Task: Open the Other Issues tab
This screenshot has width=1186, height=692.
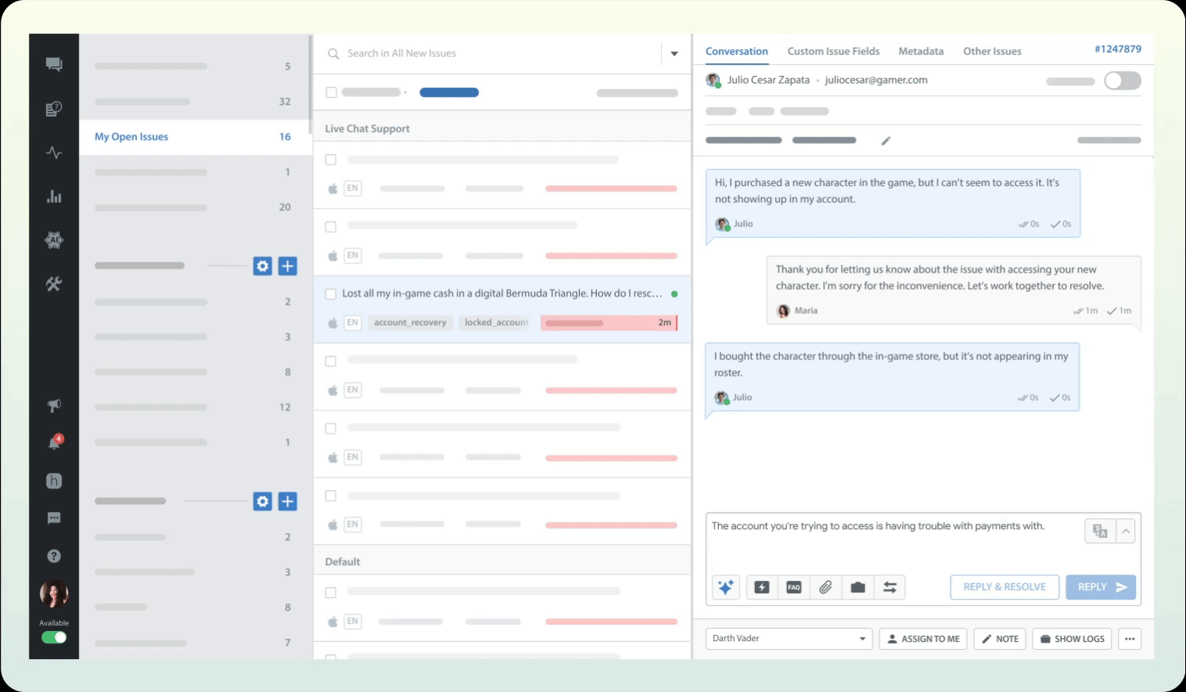Action: [x=992, y=52]
